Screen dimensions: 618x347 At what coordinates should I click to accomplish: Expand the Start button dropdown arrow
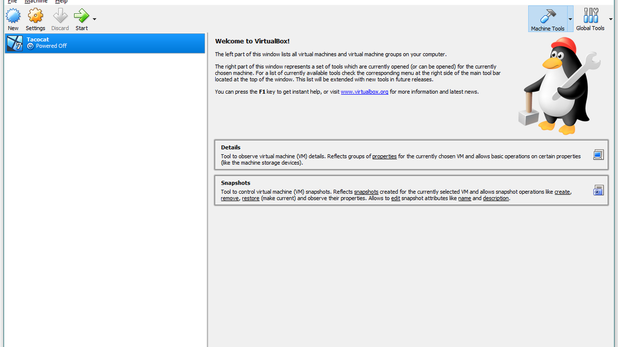pyautogui.click(x=94, y=20)
